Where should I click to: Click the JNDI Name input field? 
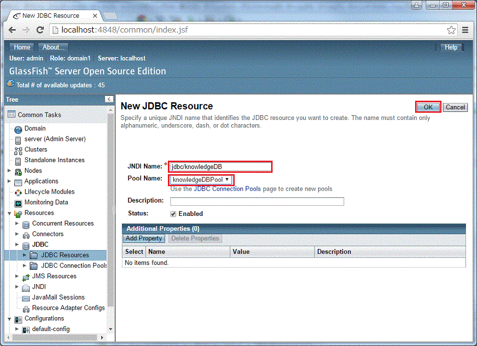tap(220, 167)
